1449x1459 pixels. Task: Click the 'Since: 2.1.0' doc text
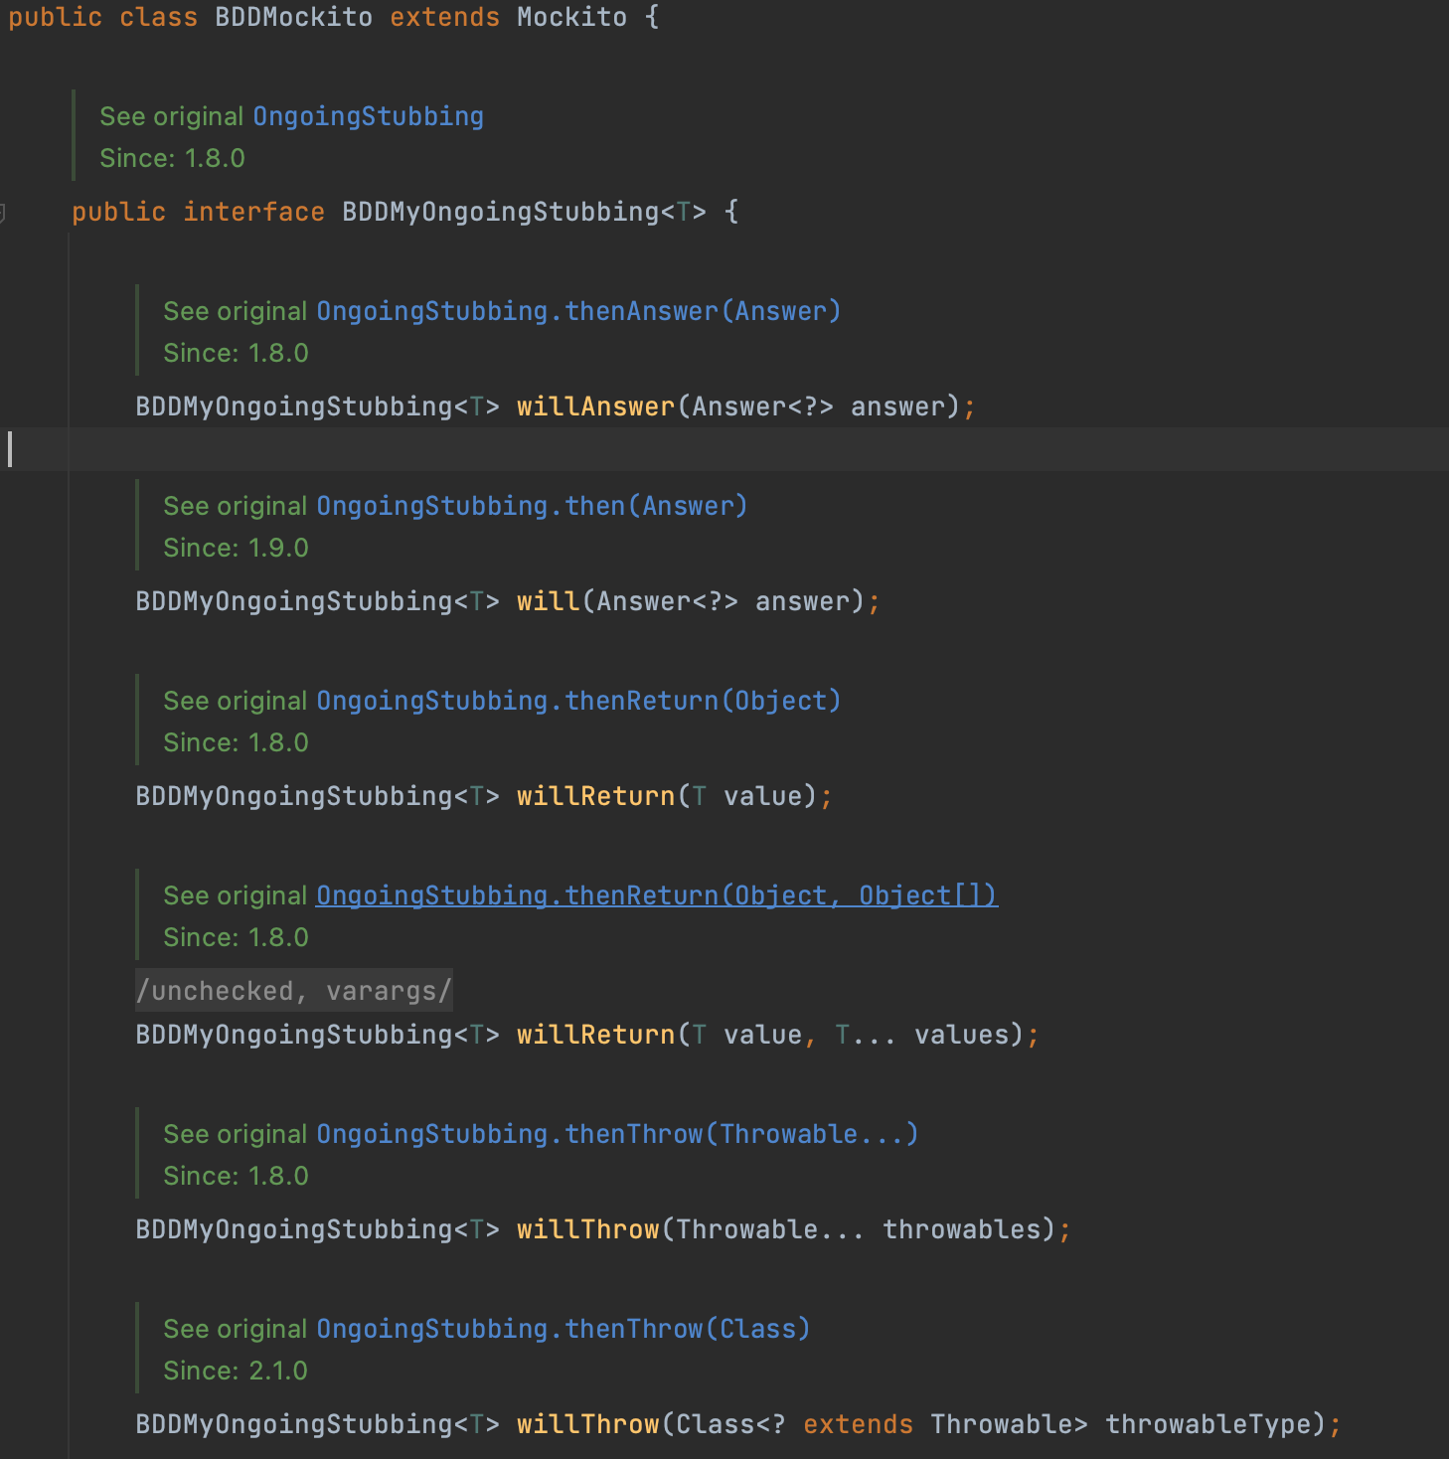click(237, 1371)
